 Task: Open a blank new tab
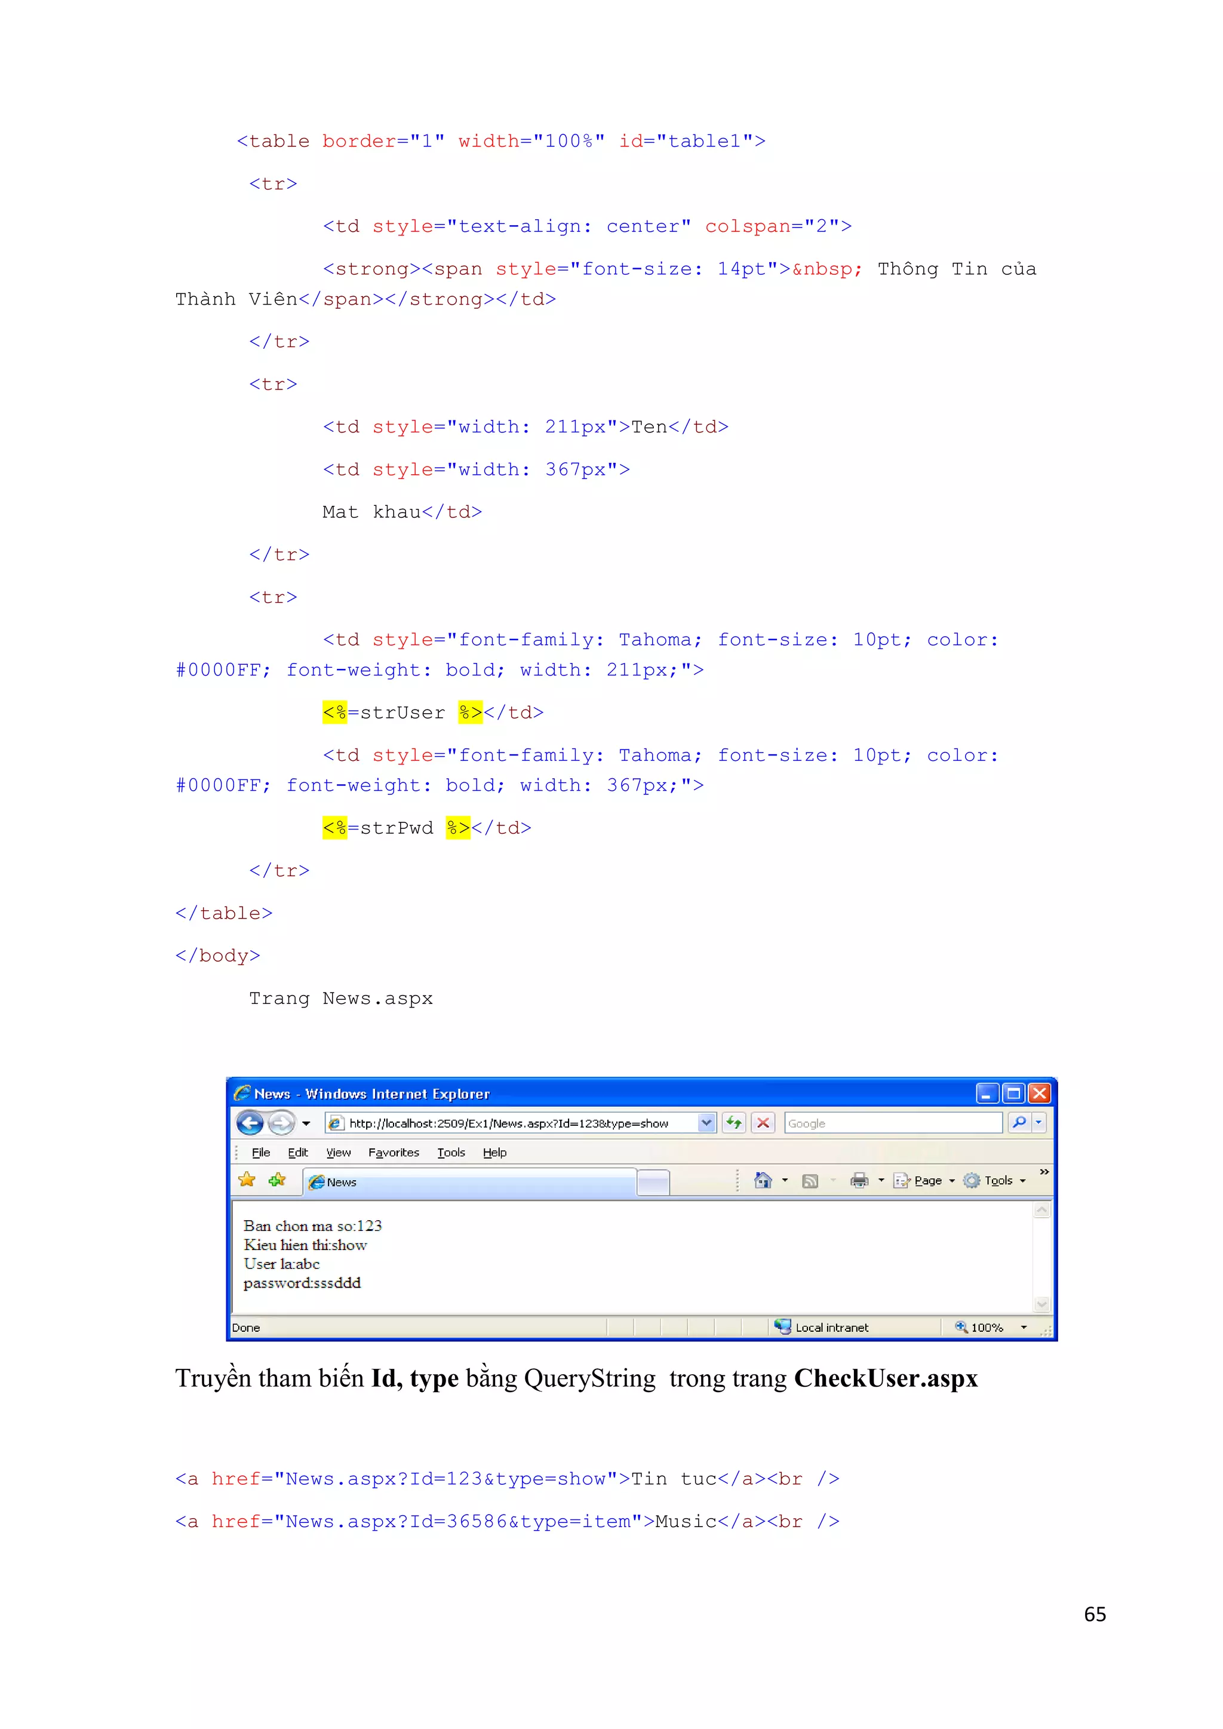coord(653,1183)
